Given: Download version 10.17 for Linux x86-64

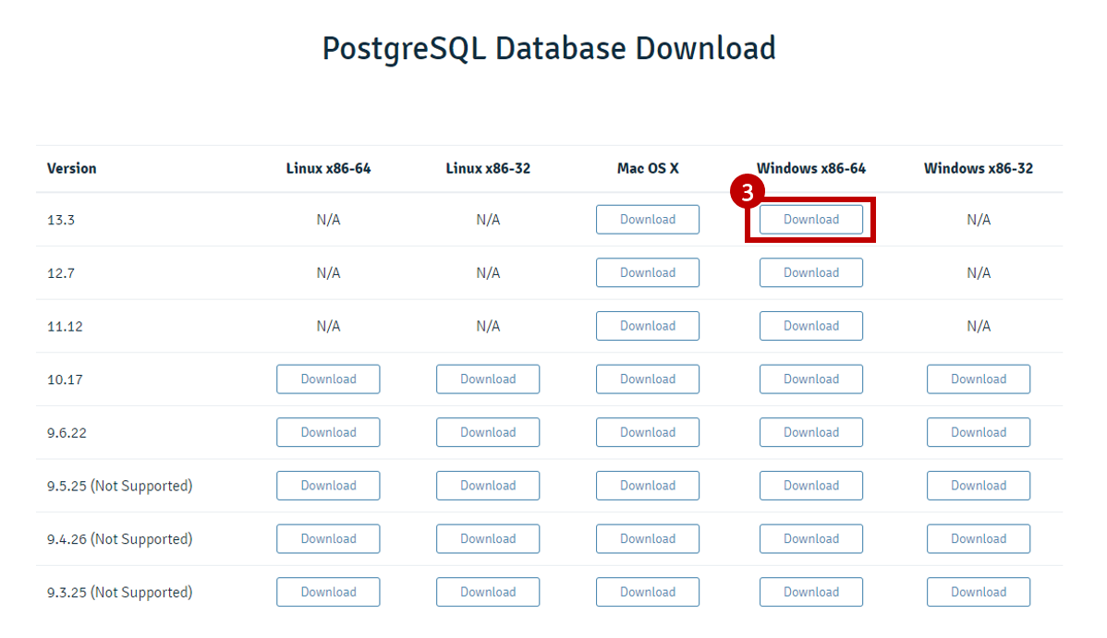Looking at the screenshot, I should point(328,379).
